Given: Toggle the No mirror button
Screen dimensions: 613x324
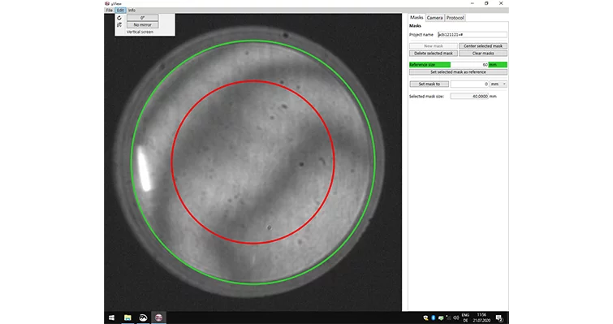Looking at the screenshot, I should pos(142,24).
